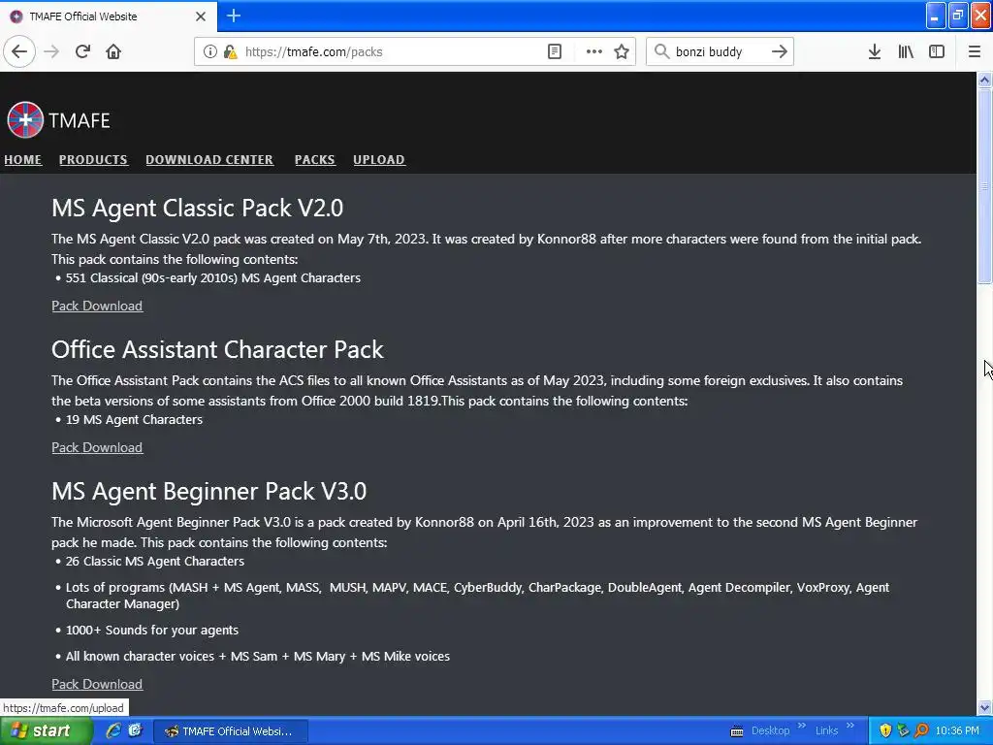The height and width of the screenshot is (745, 993).
Task: Click the 19 MS Agent Characters bullet
Action: click(x=134, y=420)
